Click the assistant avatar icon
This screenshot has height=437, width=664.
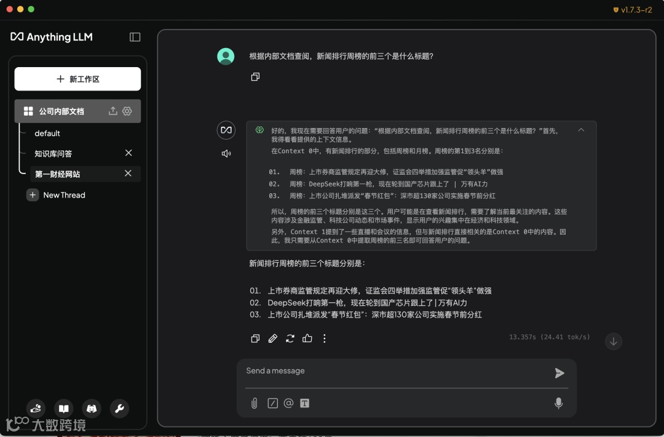(226, 130)
